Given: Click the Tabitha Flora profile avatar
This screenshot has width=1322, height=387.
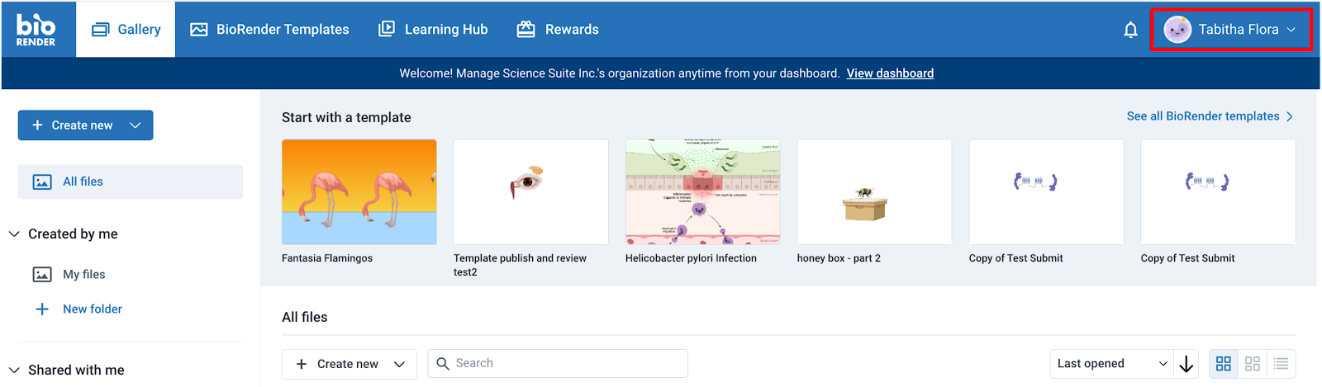Looking at the screenshot, I should click(1177, 30).
